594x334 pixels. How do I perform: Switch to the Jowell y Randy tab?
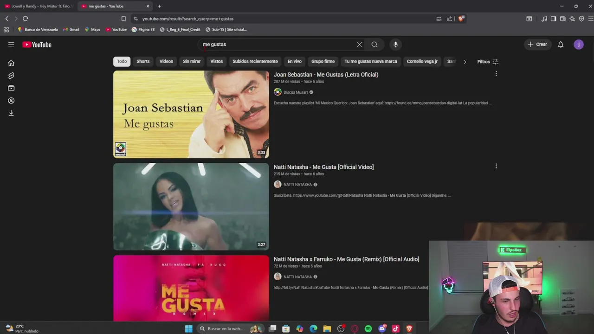[38, 6]
